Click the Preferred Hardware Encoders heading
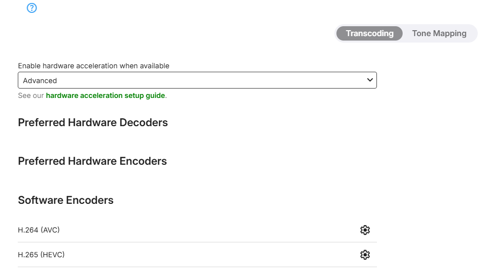 [92, 161]
